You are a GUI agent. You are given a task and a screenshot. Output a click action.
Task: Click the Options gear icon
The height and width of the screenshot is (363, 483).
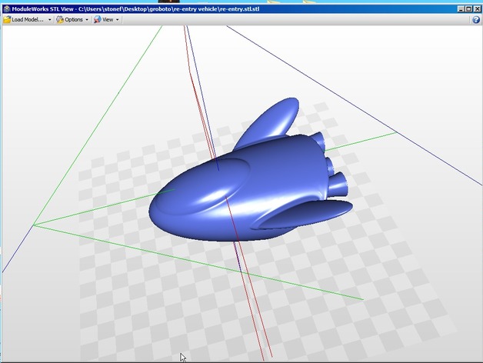59,19
